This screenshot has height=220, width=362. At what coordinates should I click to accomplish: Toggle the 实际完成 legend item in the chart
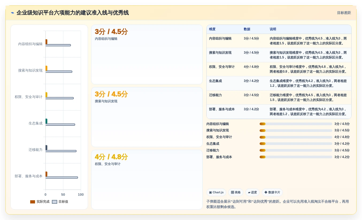click(40, 202)
